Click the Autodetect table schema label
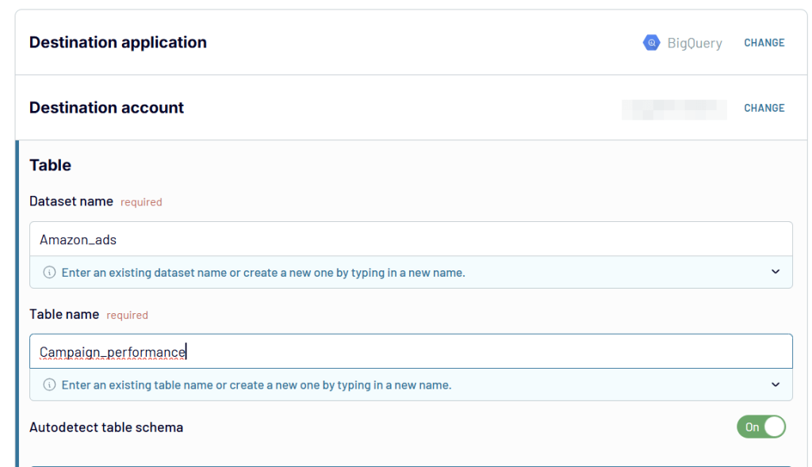Viewport: 812px width, 467px height. [x=106, y=427]
